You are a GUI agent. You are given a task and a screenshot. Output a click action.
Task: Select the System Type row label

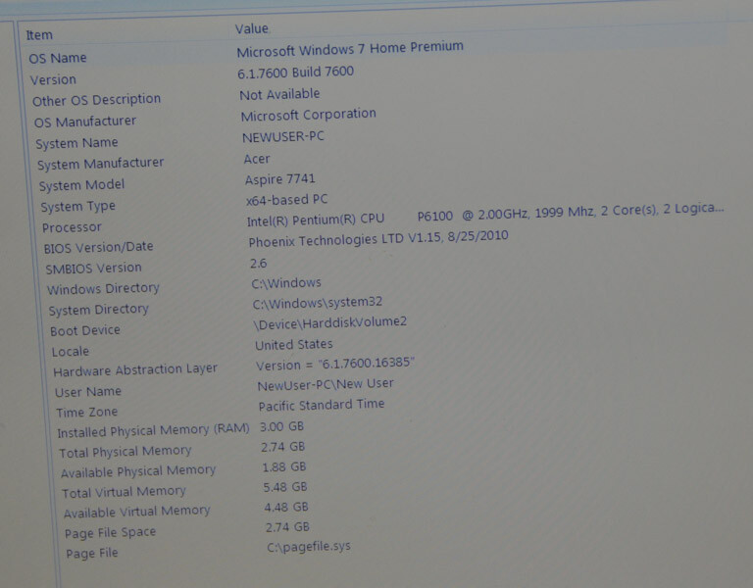click(78, 207)
